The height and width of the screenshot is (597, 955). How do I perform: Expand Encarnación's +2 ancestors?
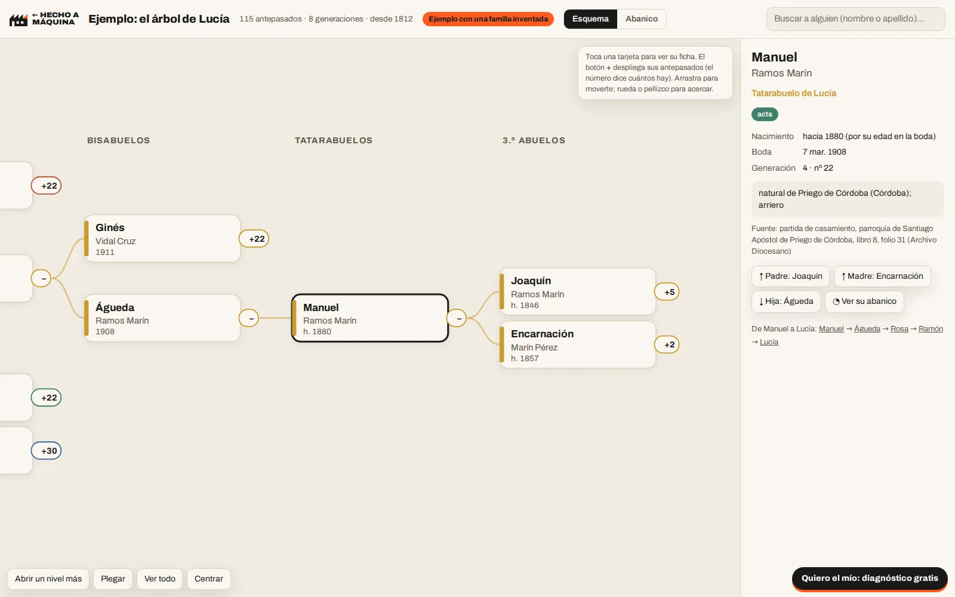pyautogui.click(x=667, y=344)
